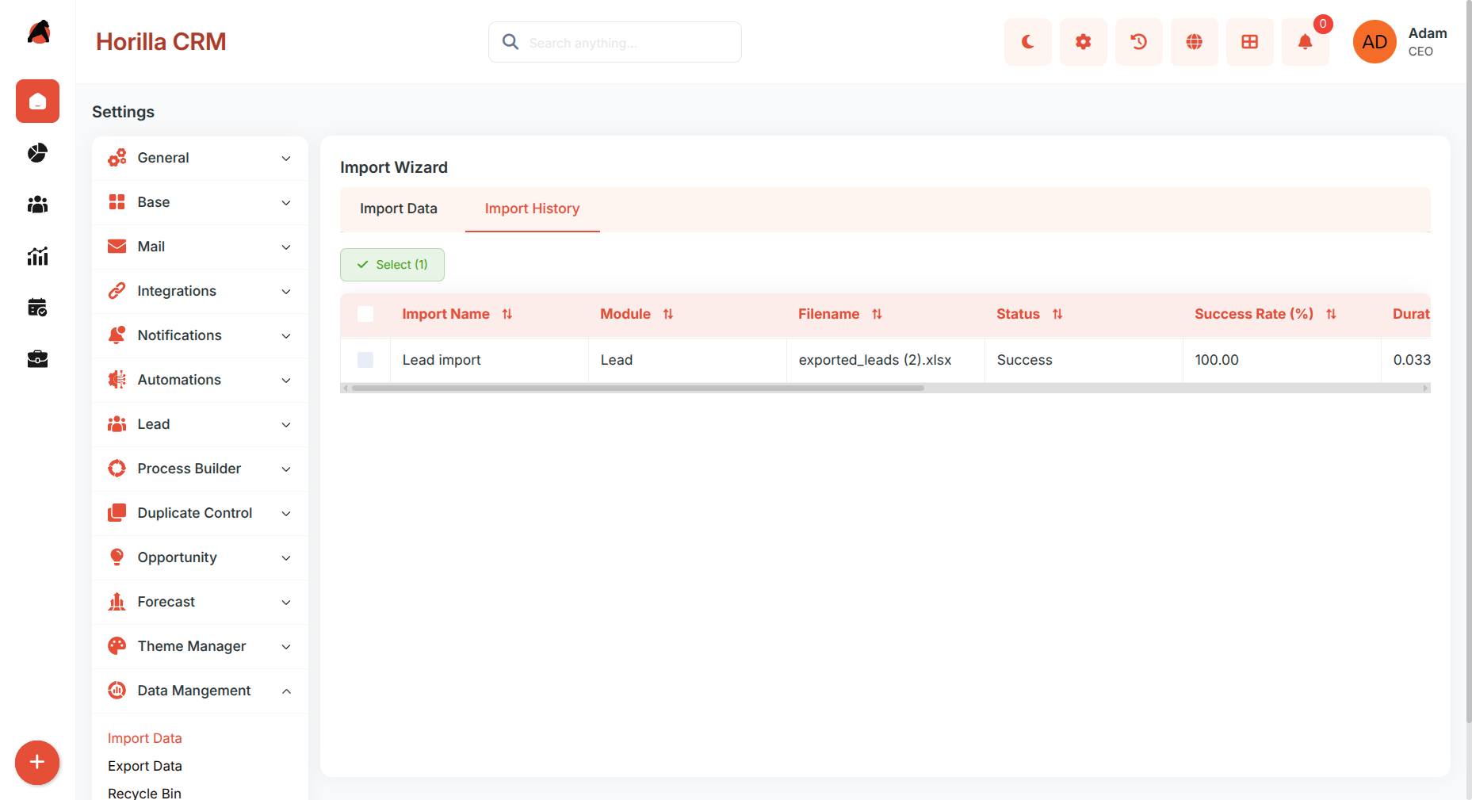Image resolution: width=1472 pixels, height=800 pixels.
Task: Sort by Filename column arrows
Action: (x=877, y=314)
